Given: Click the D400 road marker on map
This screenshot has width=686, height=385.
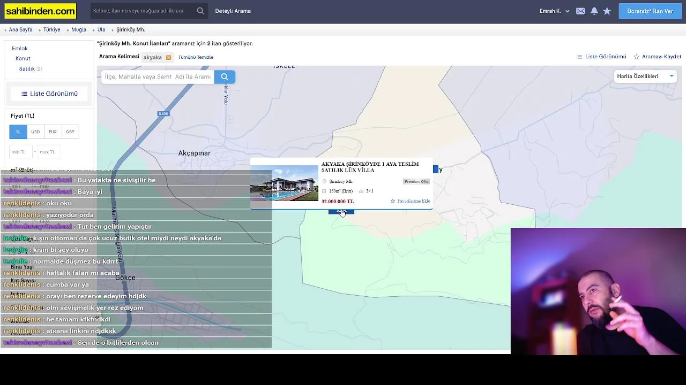Looking at the screenshot, I should point(163,113).
